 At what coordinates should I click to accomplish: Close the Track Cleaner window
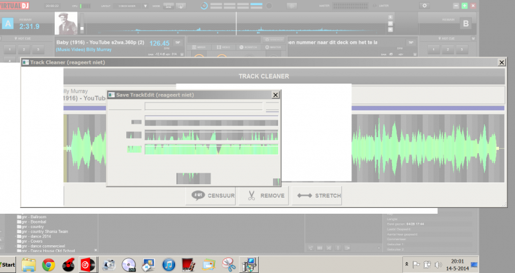pos(501,62)
